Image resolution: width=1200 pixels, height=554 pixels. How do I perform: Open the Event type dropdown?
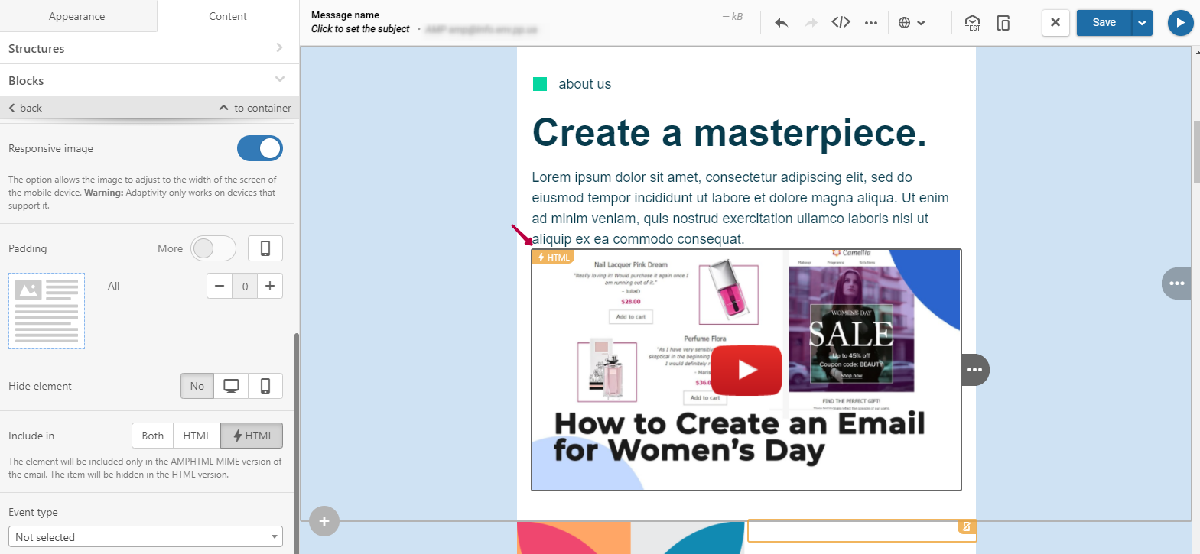145,536
